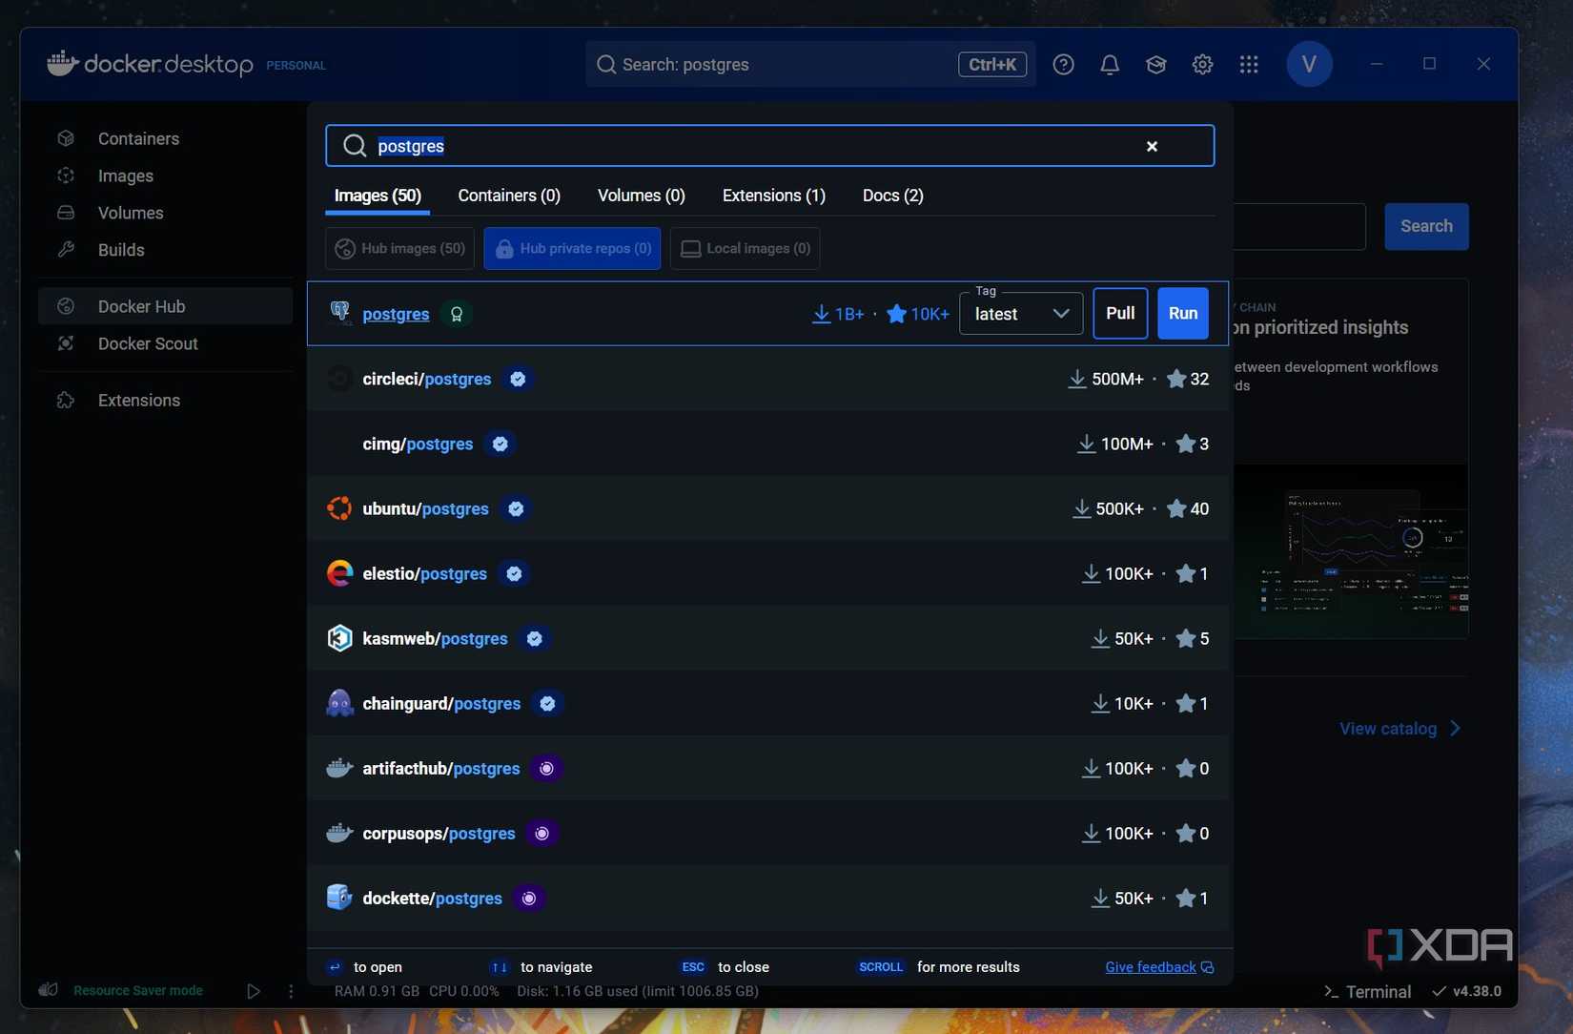
Task: Click the dockette logo icon
Action: pyautogui.click(x=339, y=898)
